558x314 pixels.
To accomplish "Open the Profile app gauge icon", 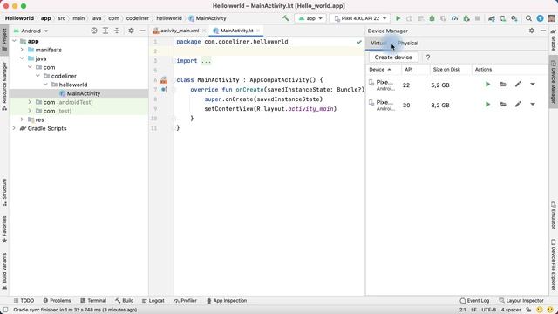I will coord(454,18).
